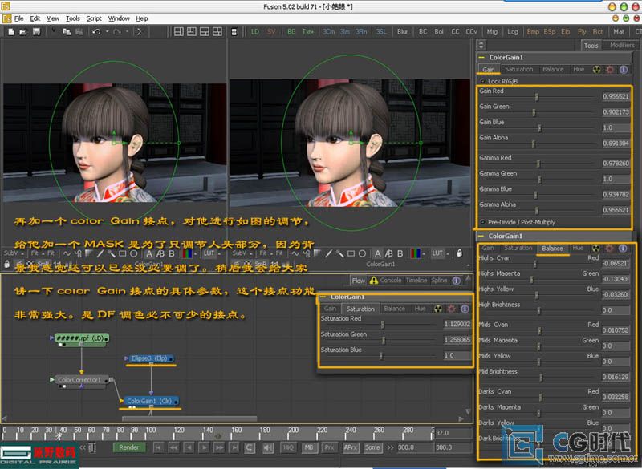Add a Brightness Contrast (BC) tool
This screenshot has height=469, width=642.
pos(423,32)
